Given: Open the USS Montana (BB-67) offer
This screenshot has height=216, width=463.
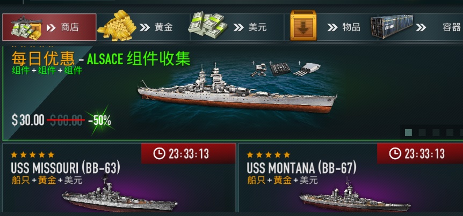Looking at the screenshot, I should (351, 178).
